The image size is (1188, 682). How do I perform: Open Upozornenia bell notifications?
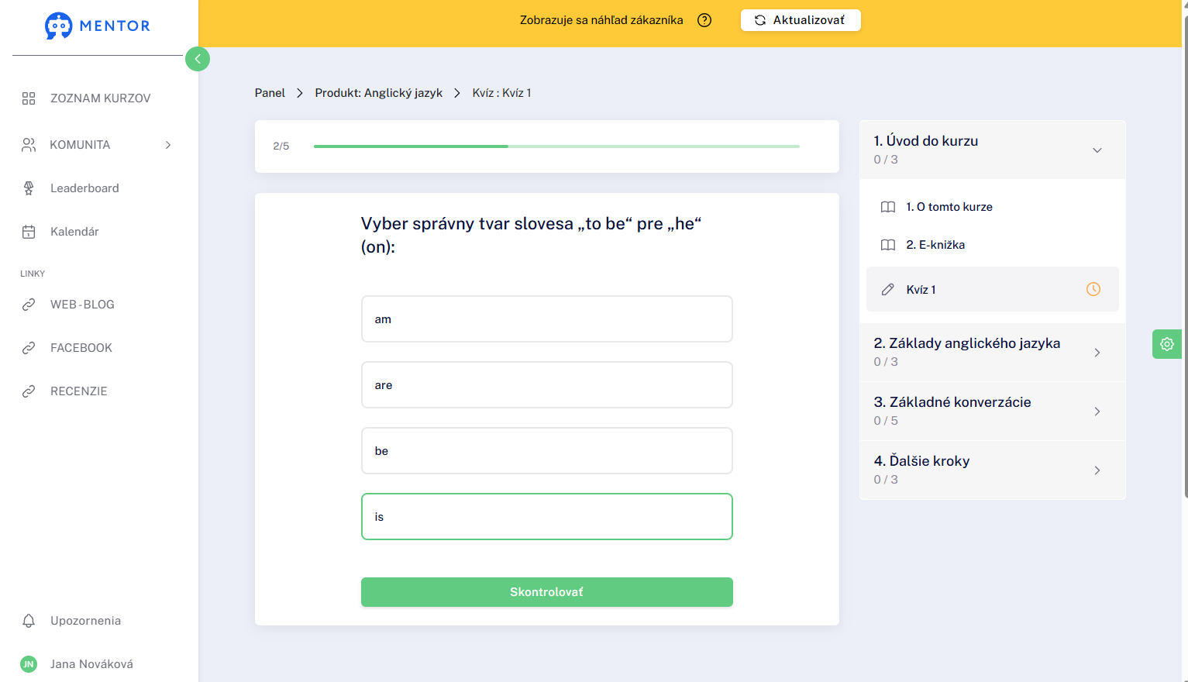point(29,621)
